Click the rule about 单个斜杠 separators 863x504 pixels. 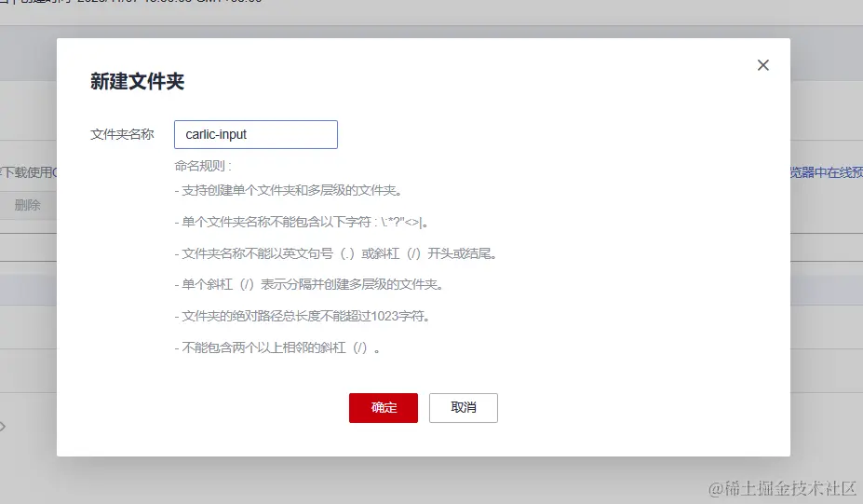[309, 285]
